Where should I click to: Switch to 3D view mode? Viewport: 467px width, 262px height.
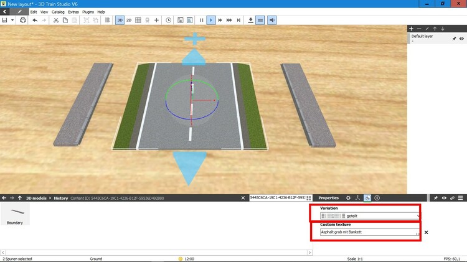click(x=120, y=20)
